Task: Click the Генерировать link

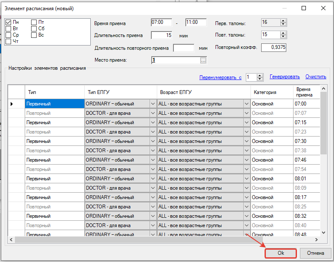Action: [x=285, y=77]
